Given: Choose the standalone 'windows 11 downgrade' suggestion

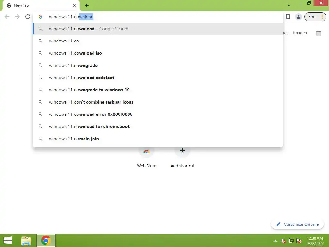Looking at the screenshot, I should click(x=158, y=65).
